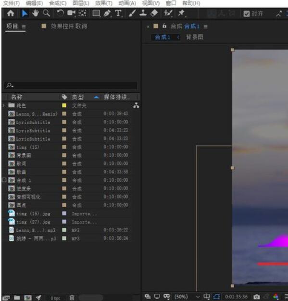288x301 pixels.
Task: Switch to the 项目 panel tab
Action: [12, 26]
